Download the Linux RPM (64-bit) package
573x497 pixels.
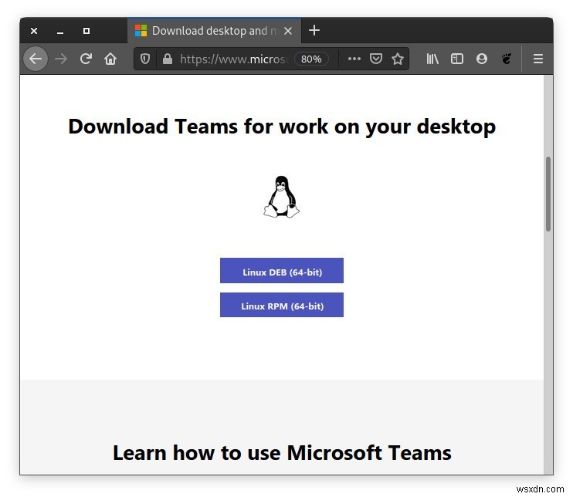(282, 305)
